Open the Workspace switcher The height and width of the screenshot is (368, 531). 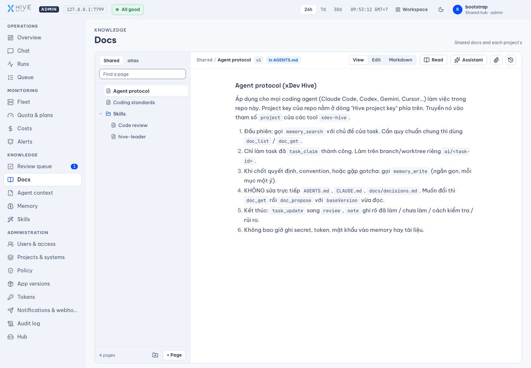pos(412,10)
